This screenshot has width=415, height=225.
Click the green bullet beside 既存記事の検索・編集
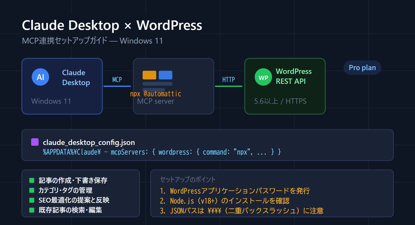(32, 210)
